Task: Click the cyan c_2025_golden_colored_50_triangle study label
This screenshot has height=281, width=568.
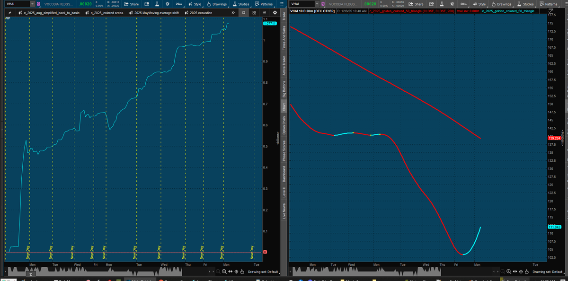Action: (510, 10)
